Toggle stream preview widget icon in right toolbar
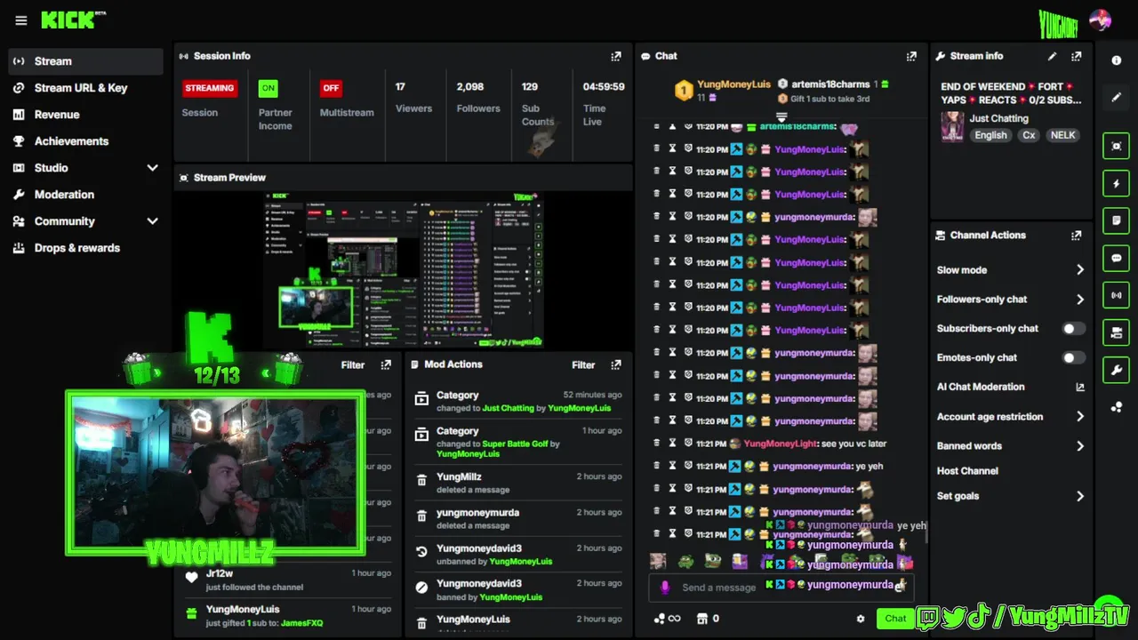The image size is (1138, 640). tap(1117, 146)
